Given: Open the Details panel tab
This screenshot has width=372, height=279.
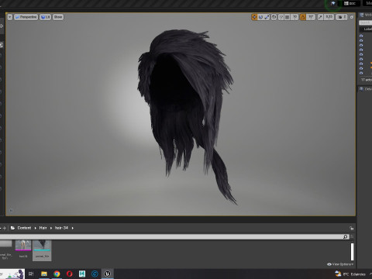Looking at the screenshot, I should tap(366, 89).
